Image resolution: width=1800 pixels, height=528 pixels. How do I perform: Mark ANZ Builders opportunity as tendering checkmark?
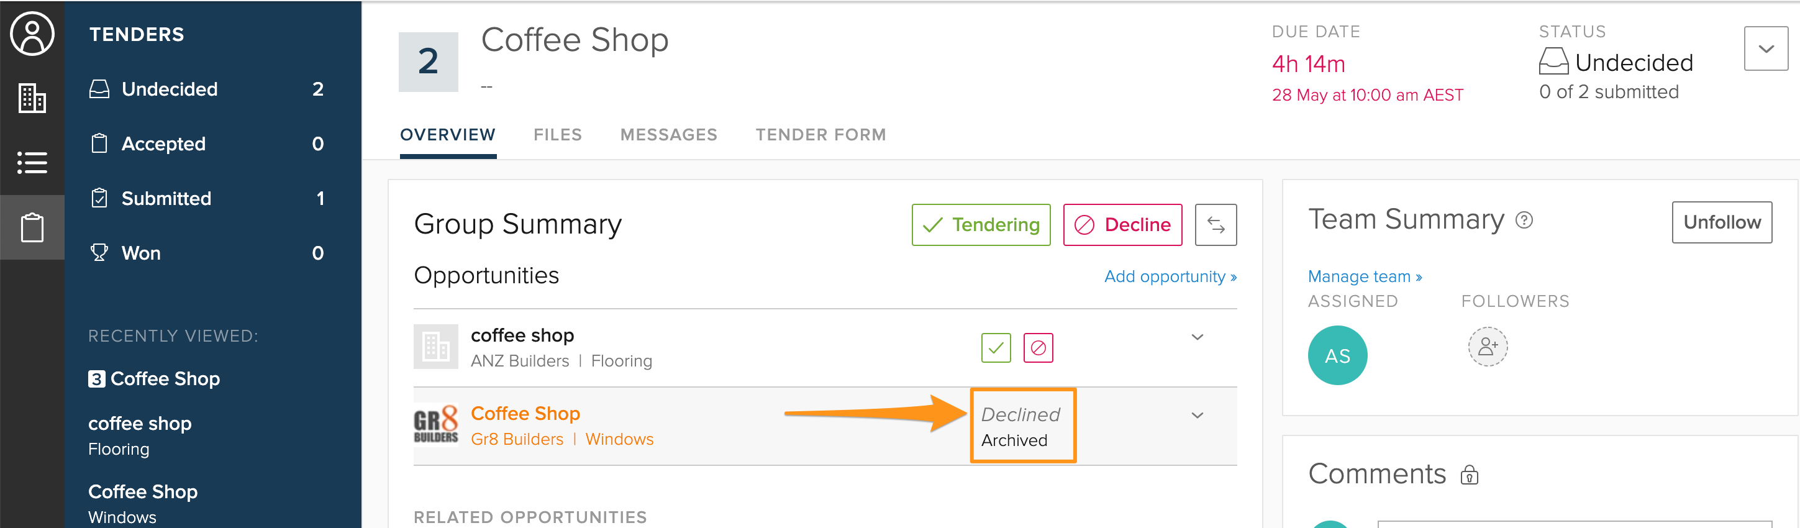[x=996, y=348]
